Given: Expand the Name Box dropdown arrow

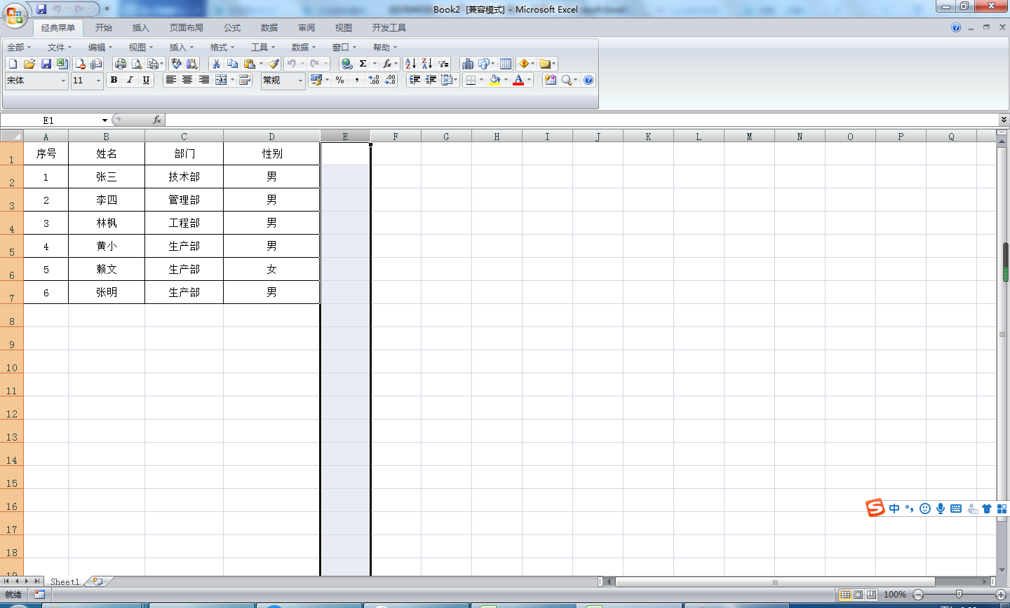Looking at the screenshot, I should pyautogui.click(x=105, y=120).
